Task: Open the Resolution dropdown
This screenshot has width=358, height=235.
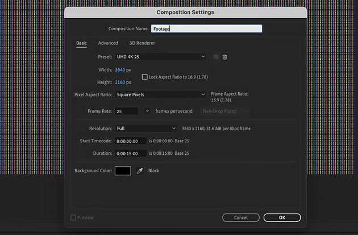Action: click(x=146, y=129)
